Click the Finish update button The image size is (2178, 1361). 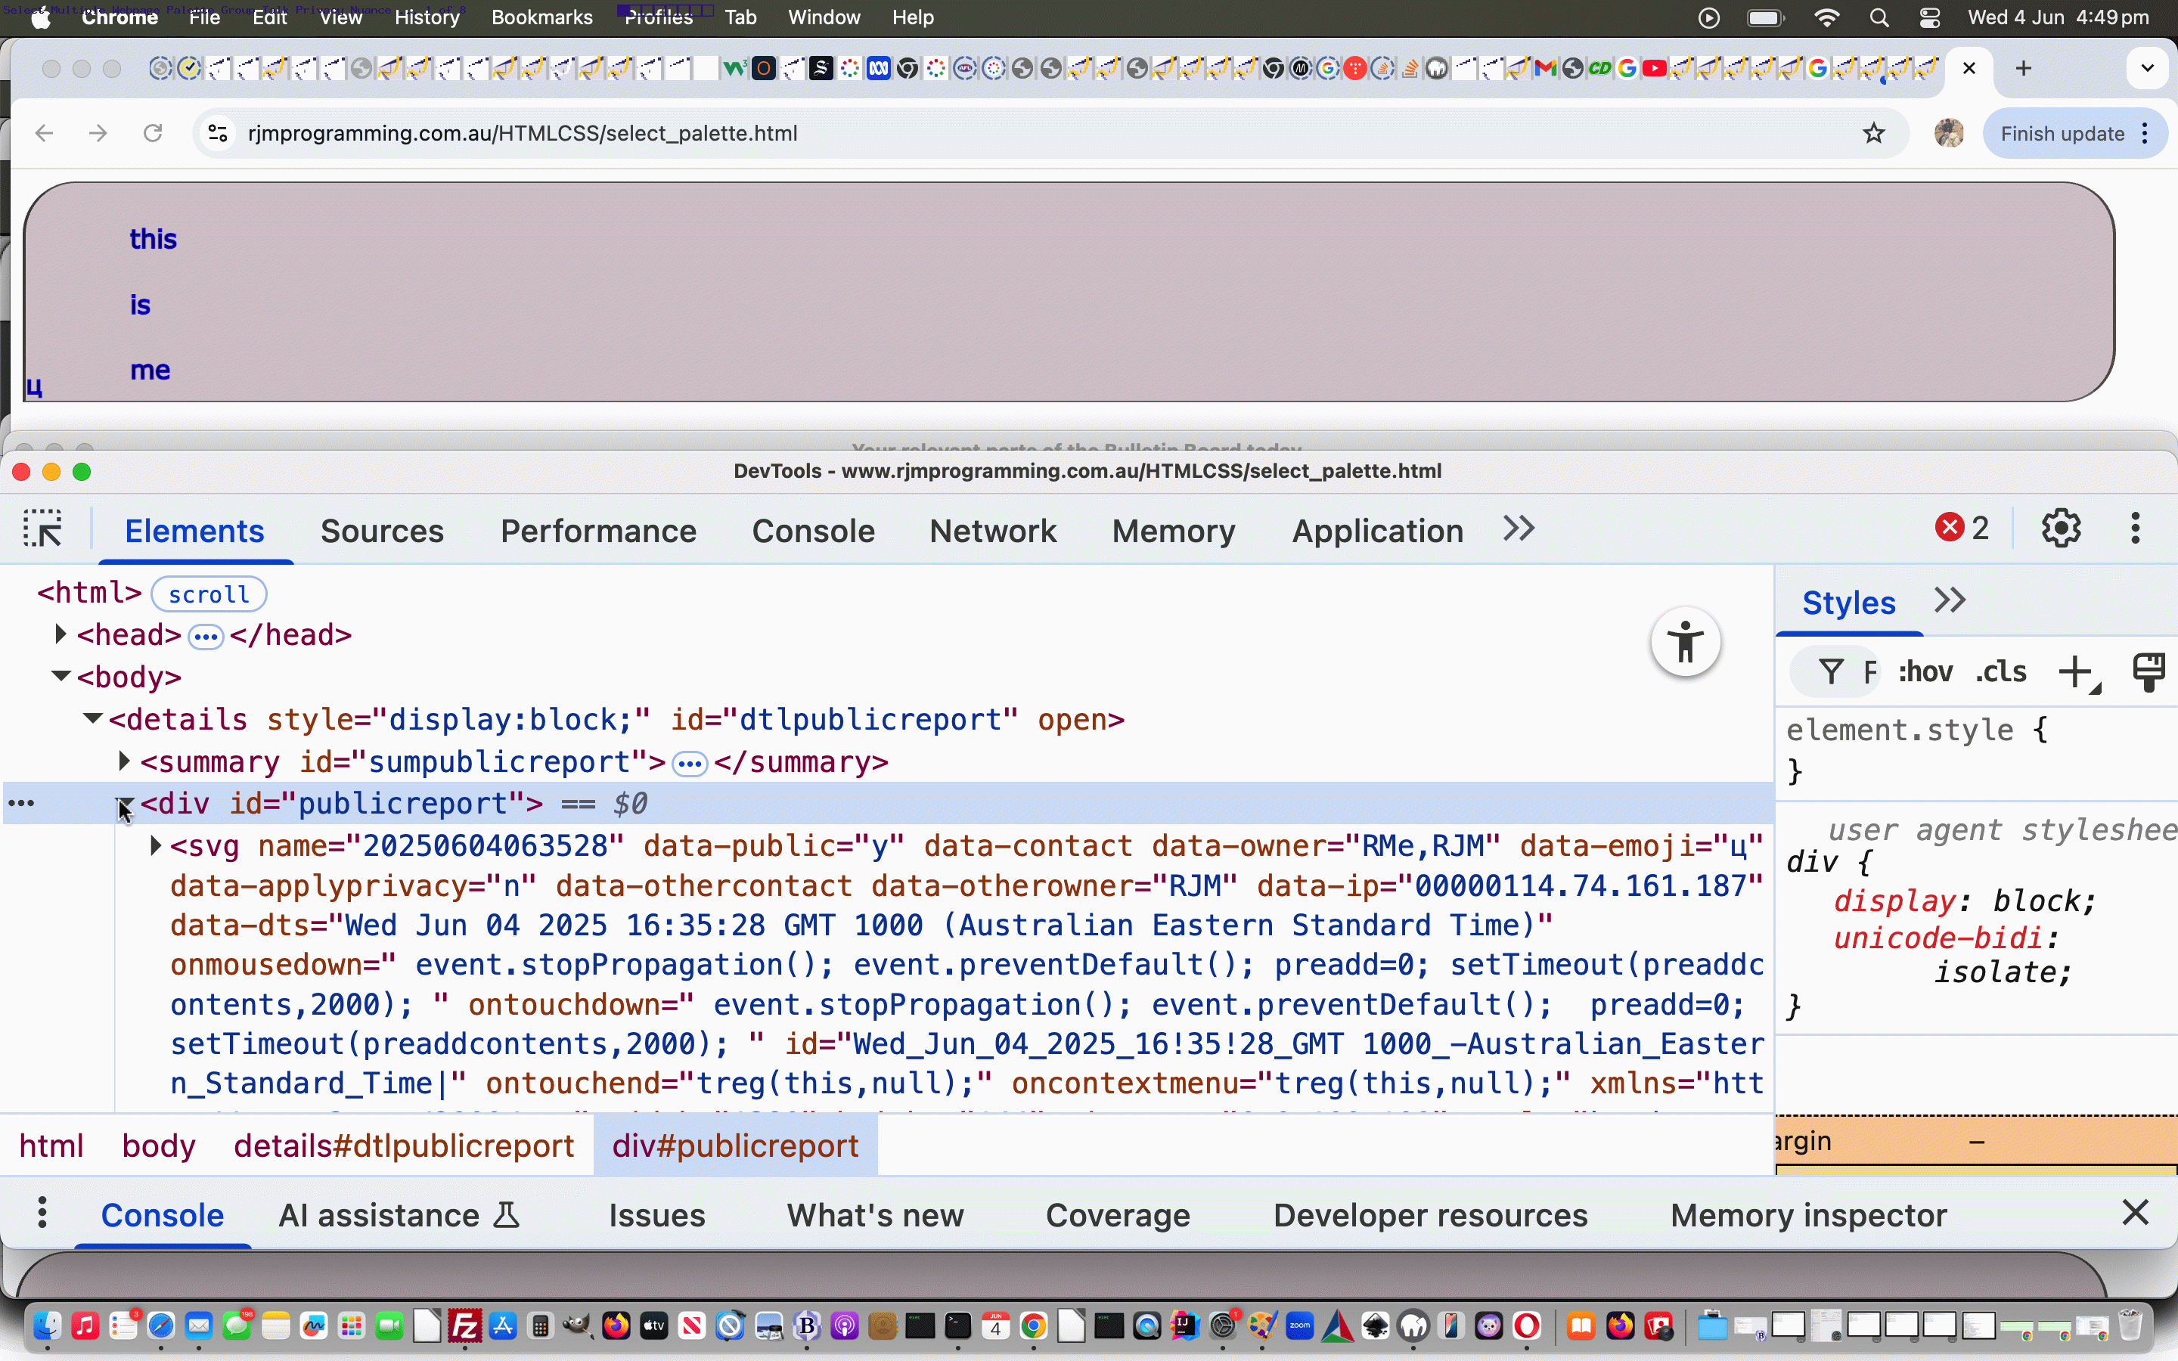(x=2062, y=134)
